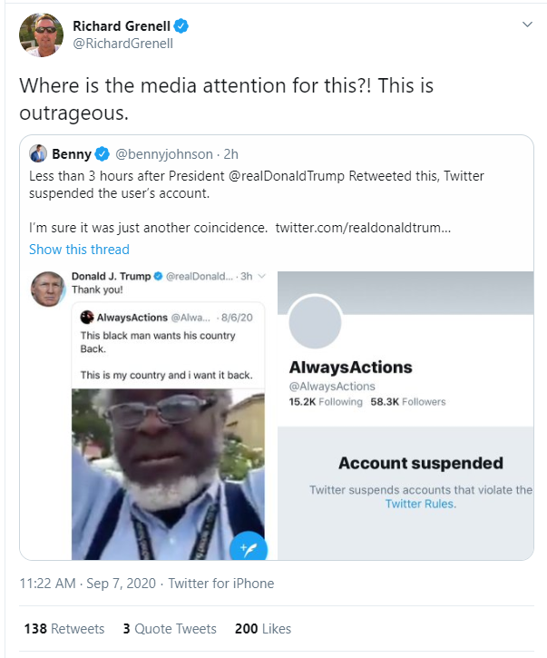View the 138 Retweets list
The height and width of the screenshot is (658, 547).
(64, 628)
